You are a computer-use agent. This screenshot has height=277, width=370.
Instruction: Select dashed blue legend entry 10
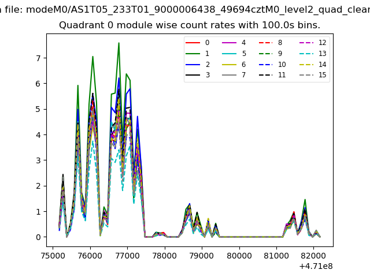click(x=266, y=65)
